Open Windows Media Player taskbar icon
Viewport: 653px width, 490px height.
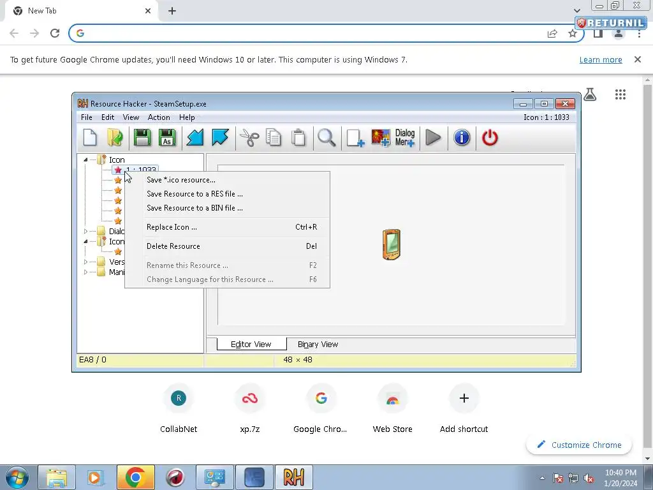point(94,477)
